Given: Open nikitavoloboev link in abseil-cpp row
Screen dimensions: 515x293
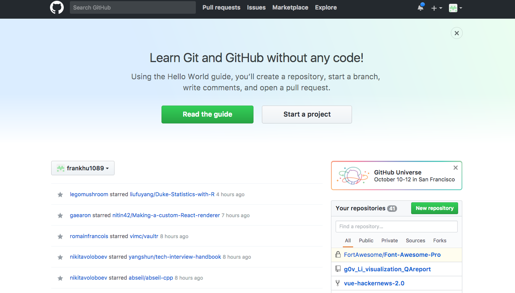Looking at the screenshot, I should tap(89, 278).
